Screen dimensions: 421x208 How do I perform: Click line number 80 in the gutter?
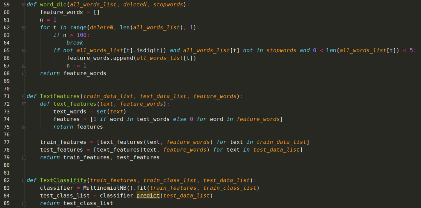point(7,165)
